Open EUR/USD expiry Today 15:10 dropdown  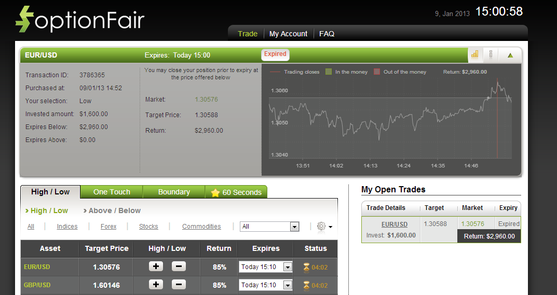(266, 267)
